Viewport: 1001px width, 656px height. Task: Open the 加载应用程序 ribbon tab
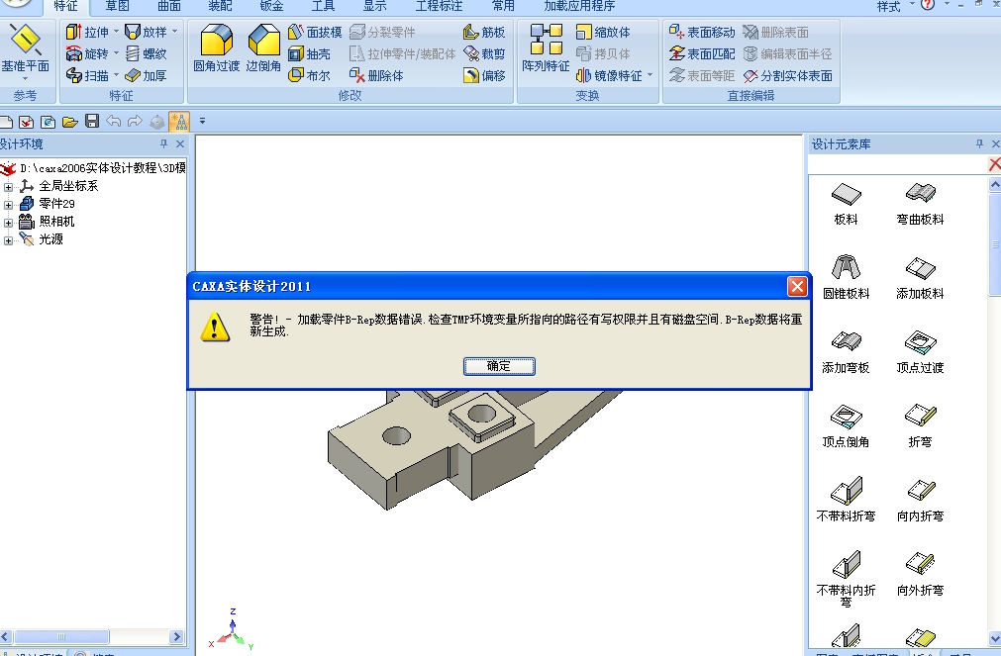tap(579, 6)
